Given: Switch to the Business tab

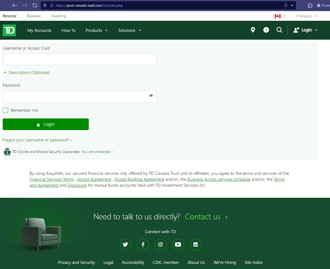Looking at the screenshot, I should (34, 16).
